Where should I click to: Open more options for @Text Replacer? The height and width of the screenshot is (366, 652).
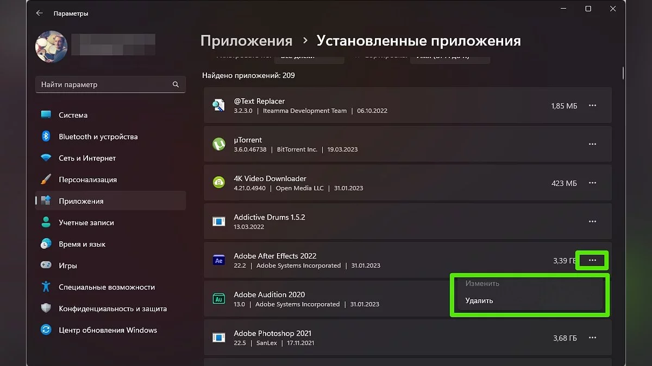click(x=592, y=106)
